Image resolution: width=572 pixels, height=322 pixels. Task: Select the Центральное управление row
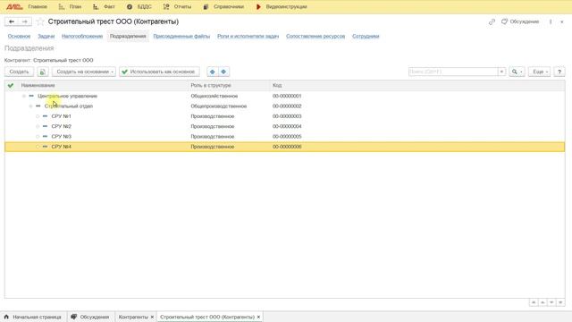pyautogui.click(x=284, y=96)
